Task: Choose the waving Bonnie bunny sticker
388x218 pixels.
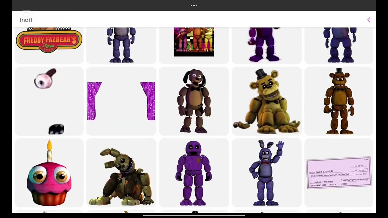Action: tap(267, 173)
